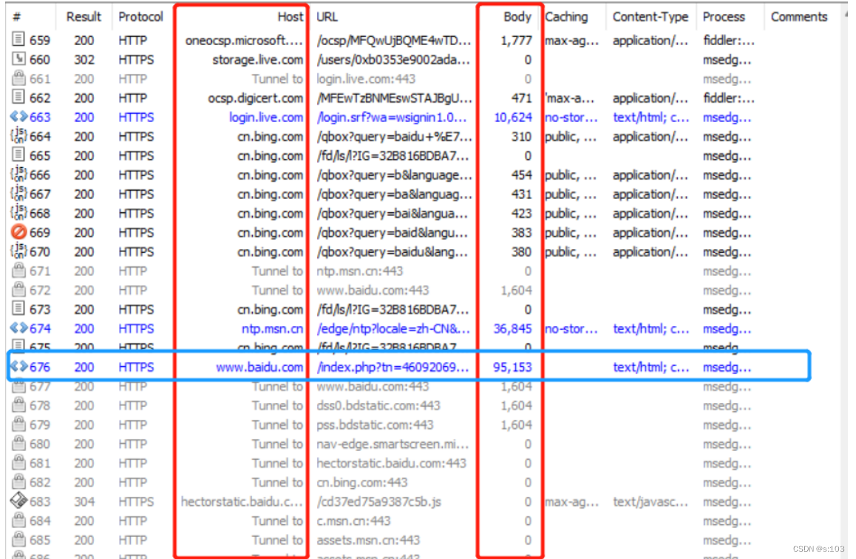Sort sessions by the # column header
The height and width of the screenshot is (559, 856).
point(16,17)
